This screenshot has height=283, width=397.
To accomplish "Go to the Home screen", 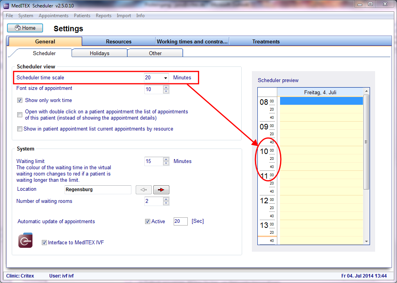I will [x=25, y=28].
